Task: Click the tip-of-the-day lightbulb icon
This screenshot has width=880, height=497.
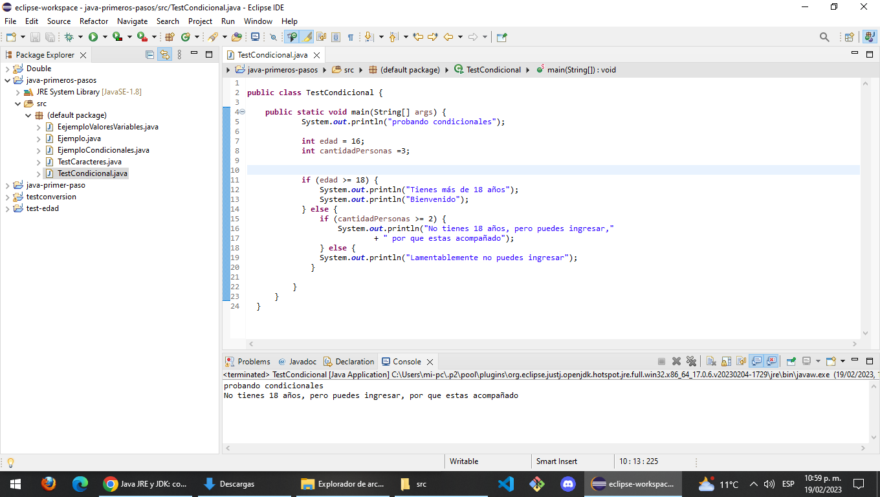Action: tap(10, 462)
